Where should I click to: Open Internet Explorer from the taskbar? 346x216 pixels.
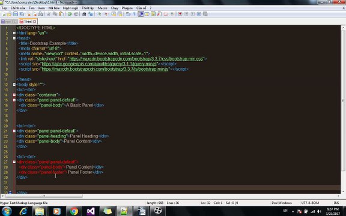click(23, 211)
